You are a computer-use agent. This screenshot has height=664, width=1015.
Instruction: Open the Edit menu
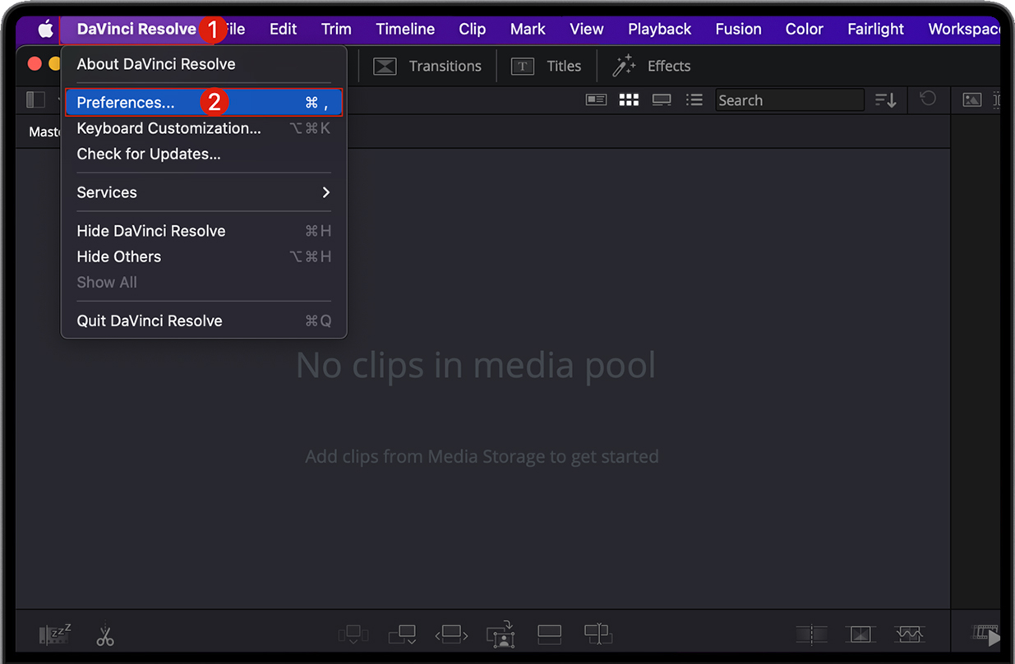283,30
